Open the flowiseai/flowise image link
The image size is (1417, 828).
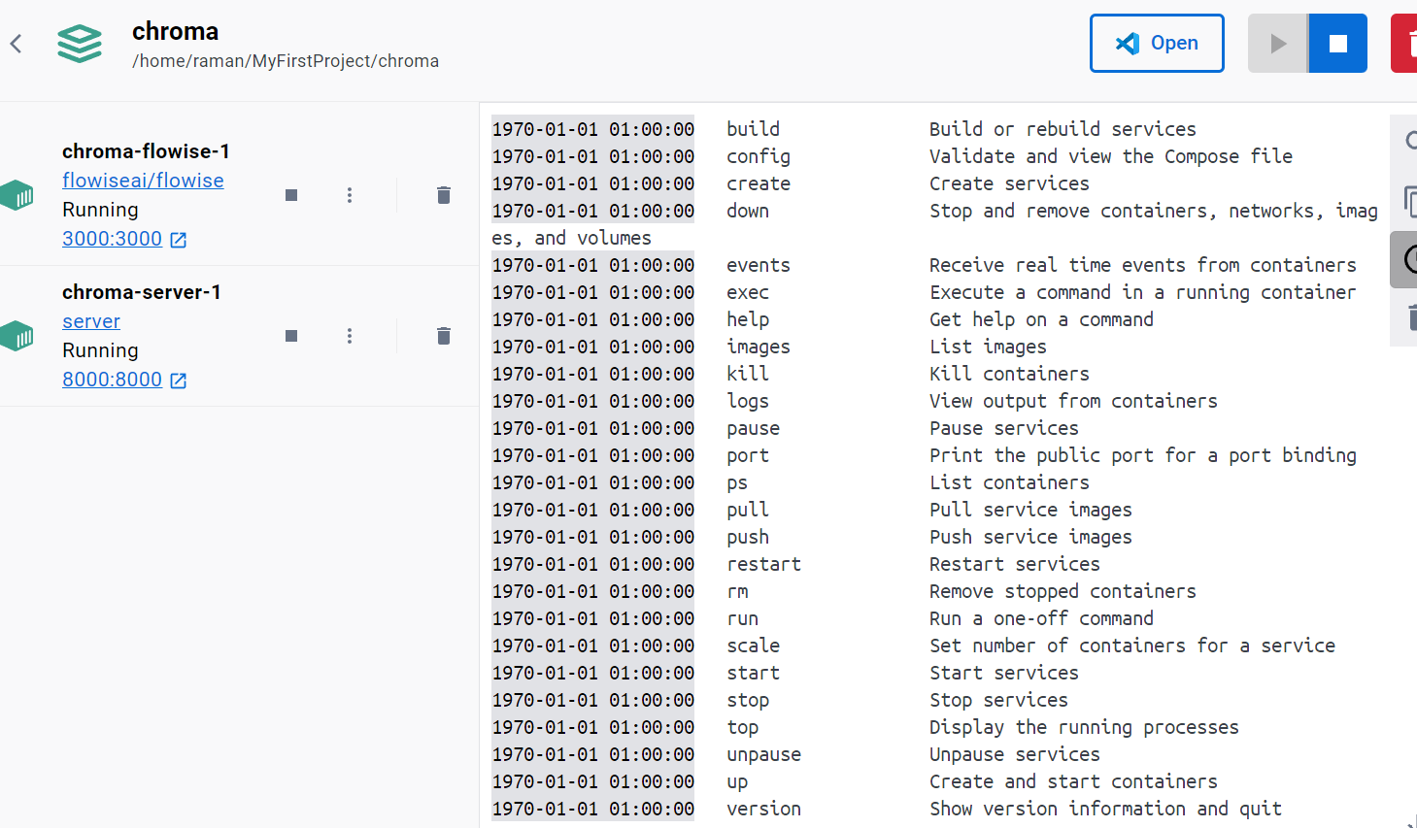tap(143, 180)
